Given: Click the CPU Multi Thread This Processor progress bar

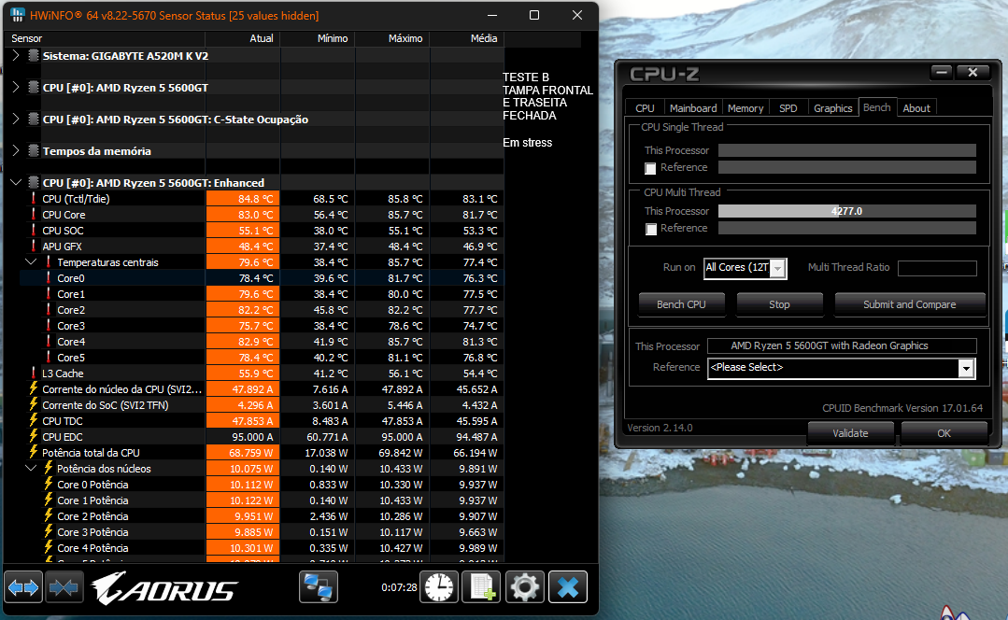Looking at the screenshot, I should coord(846,211).
